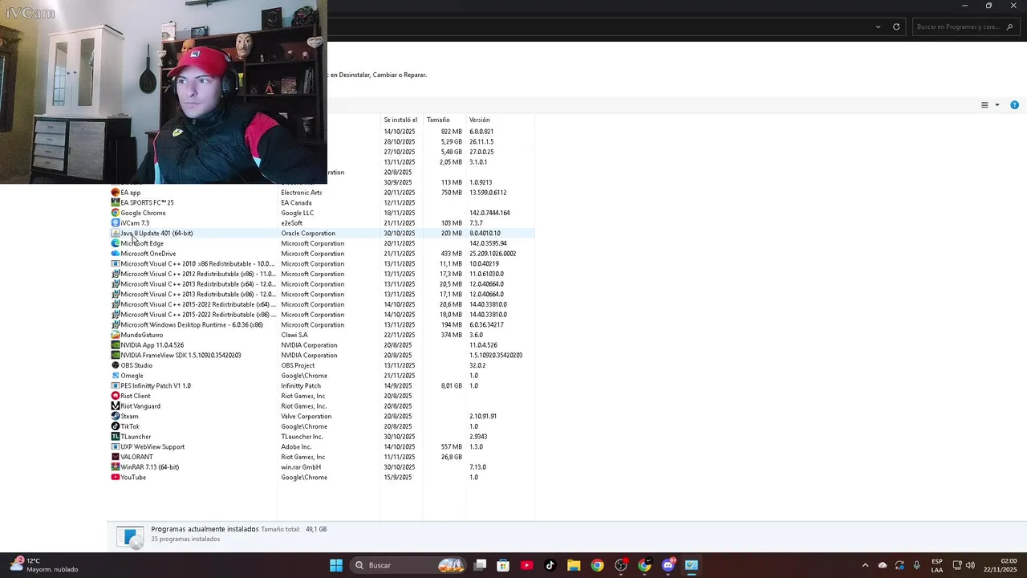The height and width of the screenshot is (578, 1027).
Task: Open TikTok from the taskbar
Action: click(550, 565)
